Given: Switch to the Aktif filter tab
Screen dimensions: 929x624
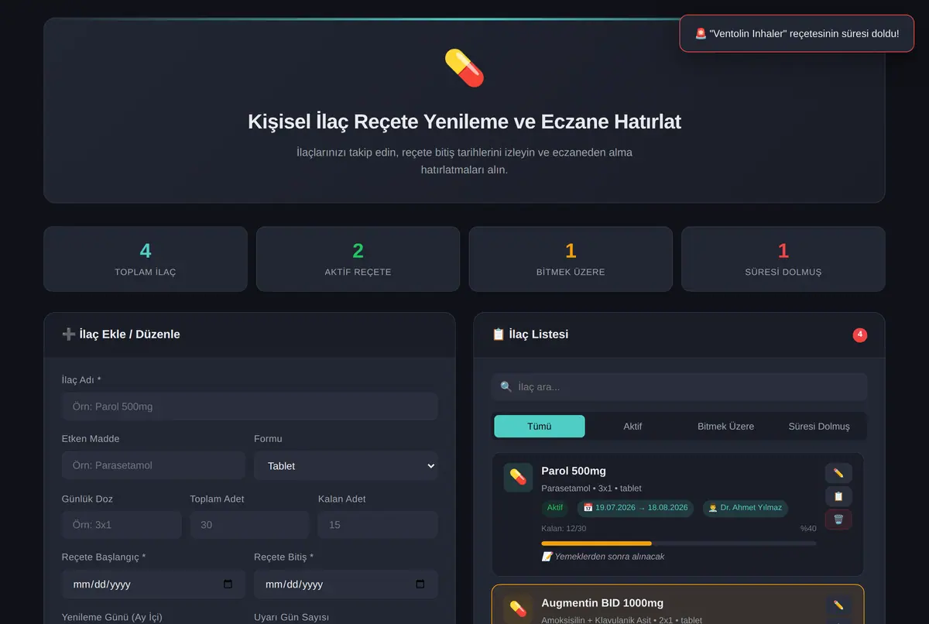Looking at the screenshot, I should (x=632, y=427).
